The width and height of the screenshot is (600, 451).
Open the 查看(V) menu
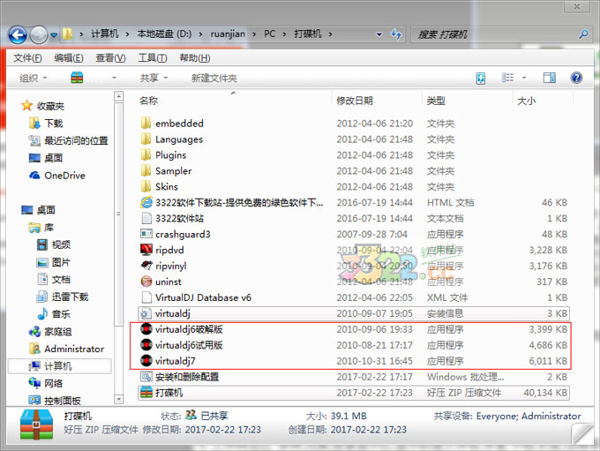pyautogui.click(x=110, y=58)
